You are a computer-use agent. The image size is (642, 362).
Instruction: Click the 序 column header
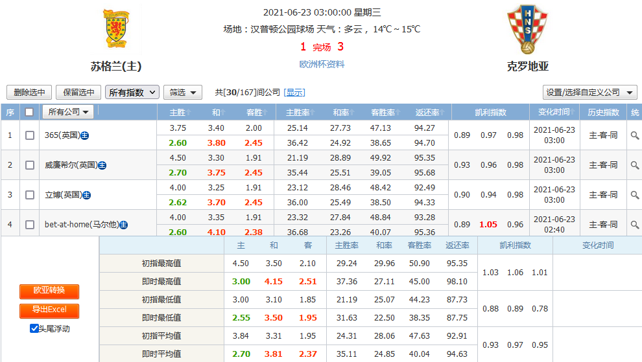10,113
